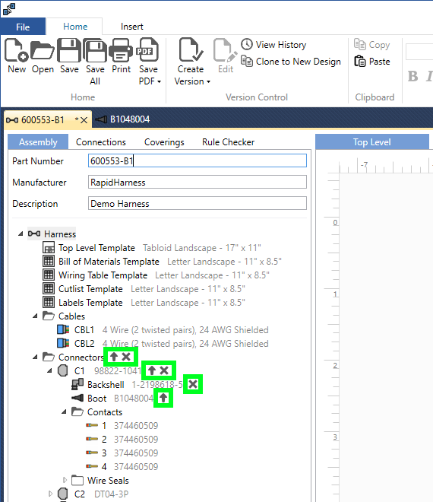Image resolution: width=433 pixels, height=502 pixels.
Task: Print the harness document
Action: point(121,50)
